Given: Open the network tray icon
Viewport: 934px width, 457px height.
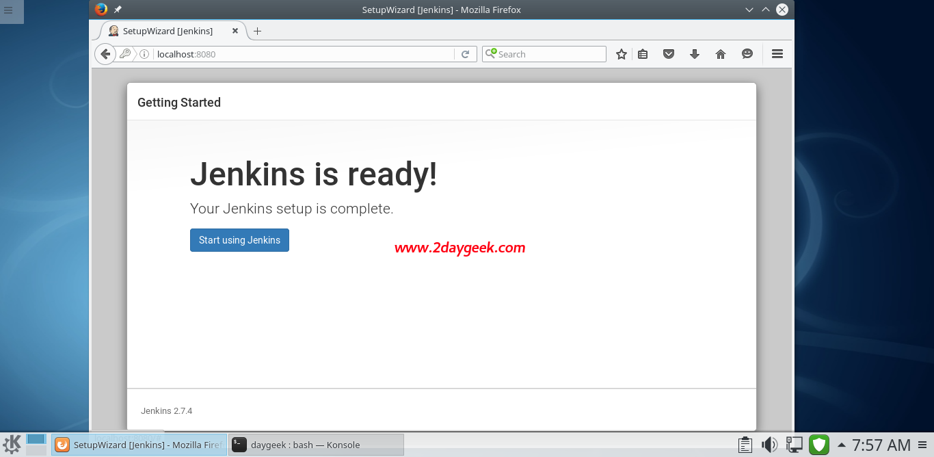Looking at the screenshot, I should [794, 445].
